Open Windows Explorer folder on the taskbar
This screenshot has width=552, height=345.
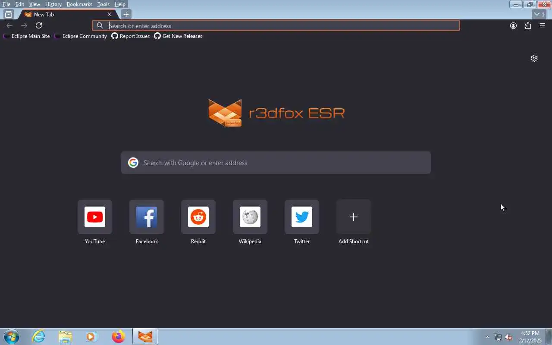click(x=65, y=336)
